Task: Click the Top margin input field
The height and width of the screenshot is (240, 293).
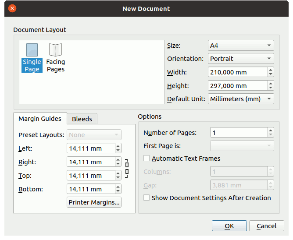Action: (90, 176)
